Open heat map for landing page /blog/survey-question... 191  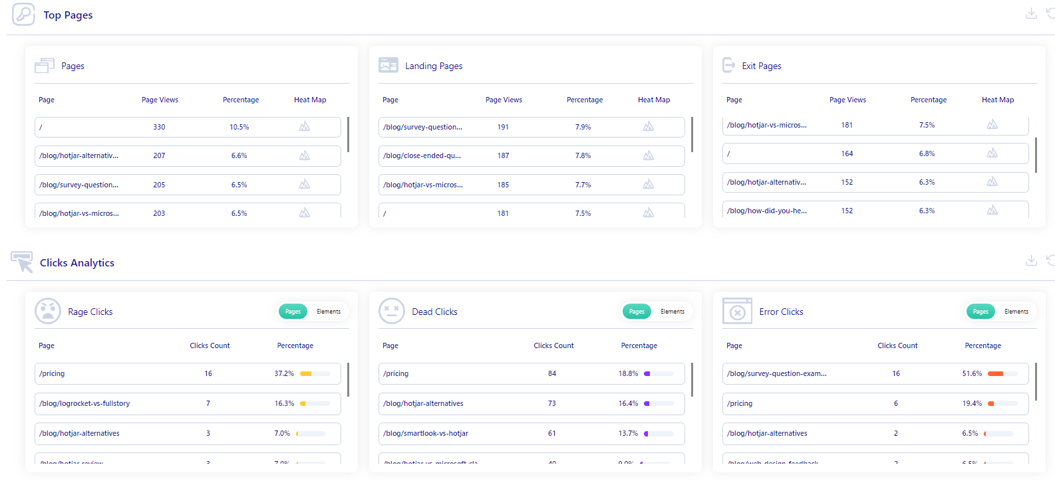(x=649, y=126)
